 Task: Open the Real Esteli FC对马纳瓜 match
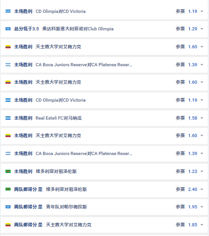coord(59,118)
